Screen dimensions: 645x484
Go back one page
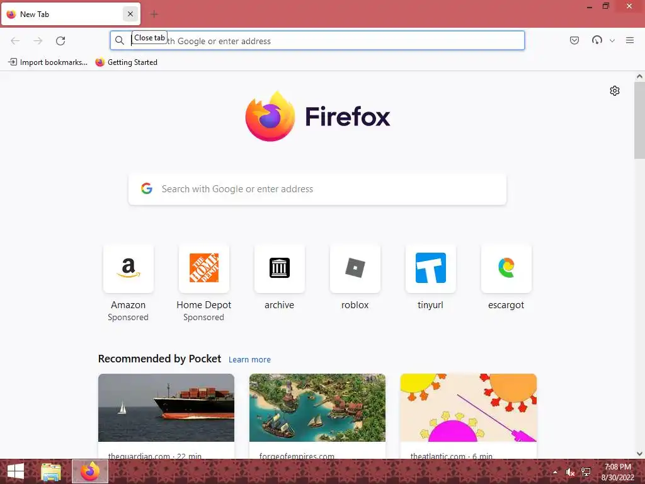tap(15, 40)
